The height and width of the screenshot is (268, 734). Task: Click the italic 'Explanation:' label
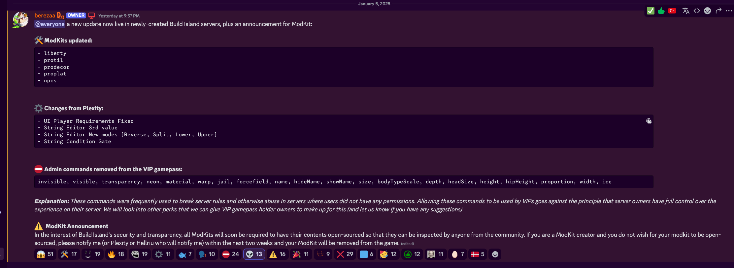coord(52,201)
